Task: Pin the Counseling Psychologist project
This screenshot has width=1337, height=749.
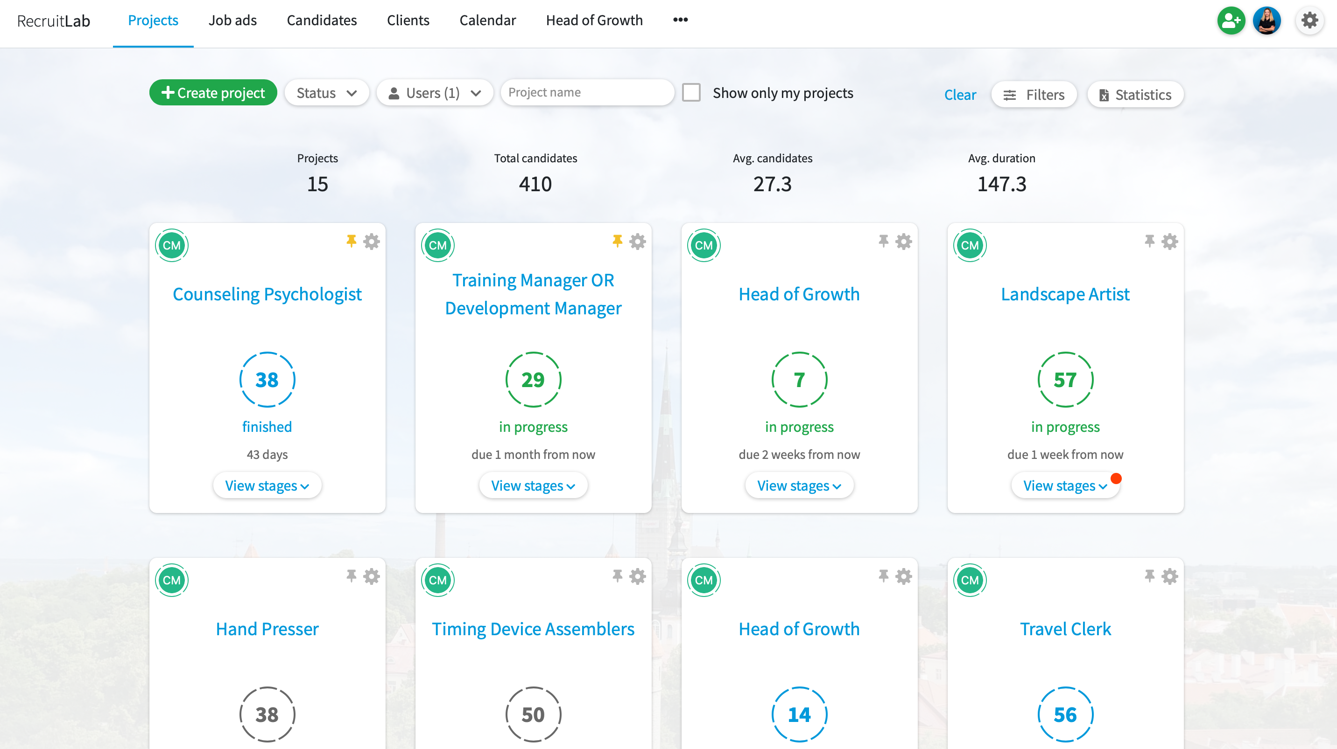Action: 351,241
